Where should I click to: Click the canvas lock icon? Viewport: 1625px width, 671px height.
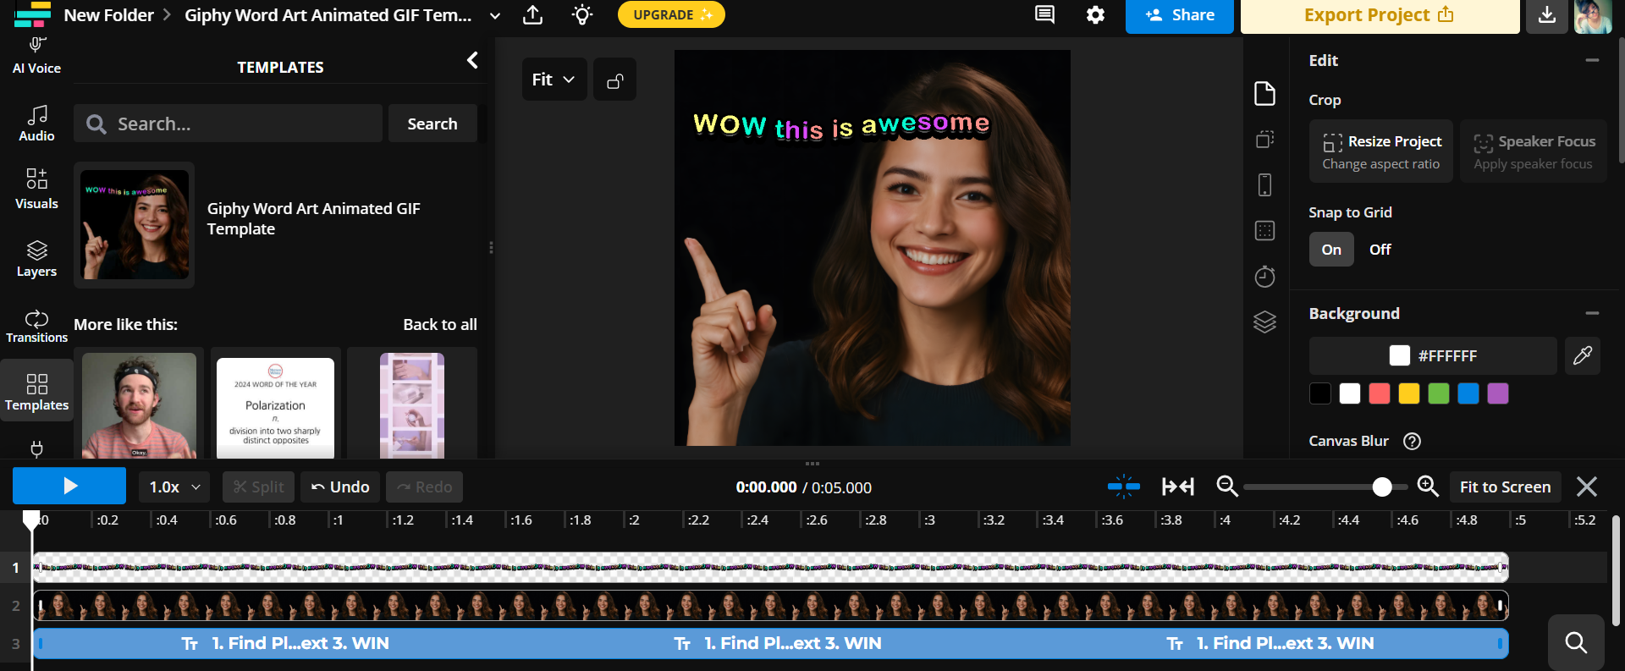[x=614, y=80]
